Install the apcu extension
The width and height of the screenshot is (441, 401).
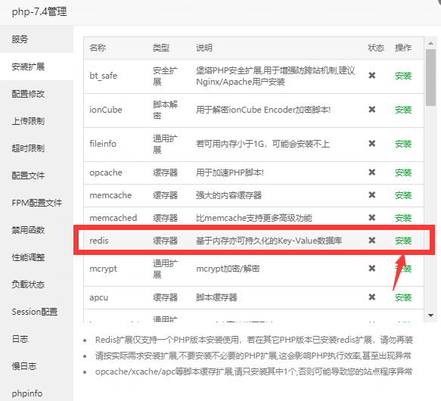403,297
